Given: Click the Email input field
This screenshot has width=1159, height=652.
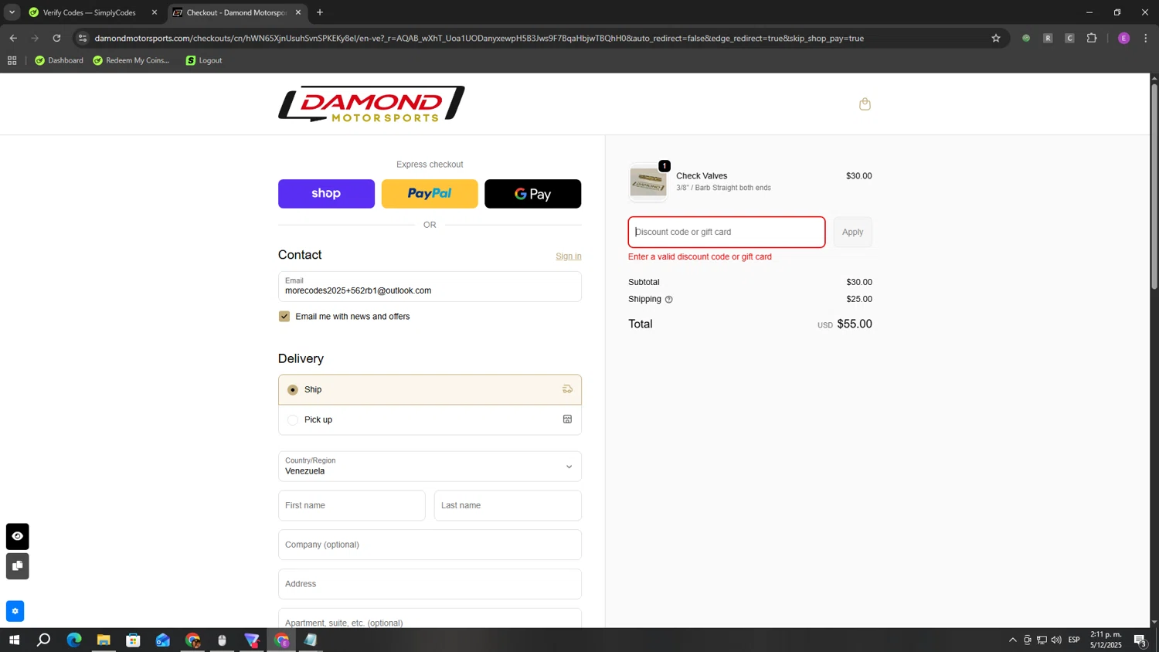Looking at the screenshot, I should pyautogui.click(x=430, y=287).
